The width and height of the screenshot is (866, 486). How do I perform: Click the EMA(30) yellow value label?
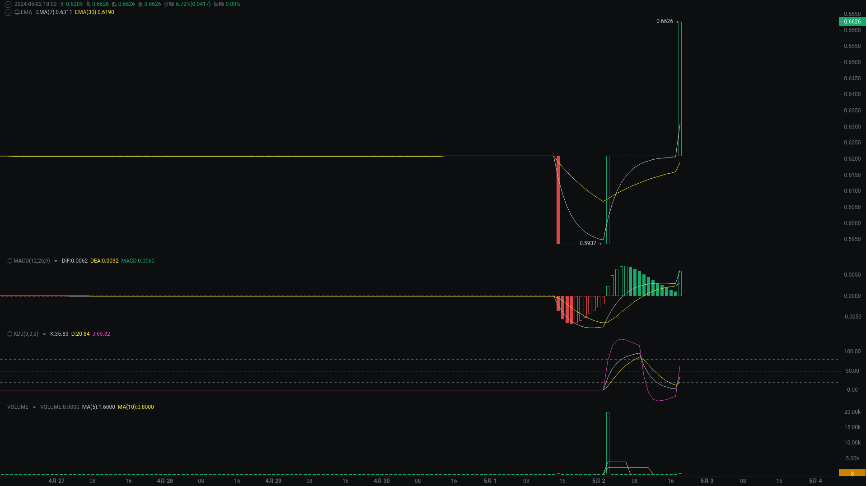click(94, 12)
